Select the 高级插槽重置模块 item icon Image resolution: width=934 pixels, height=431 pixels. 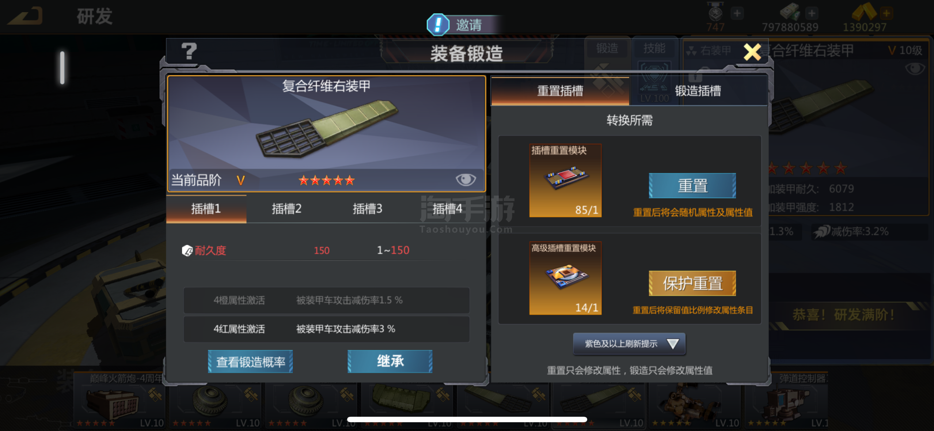pos(565,278)
